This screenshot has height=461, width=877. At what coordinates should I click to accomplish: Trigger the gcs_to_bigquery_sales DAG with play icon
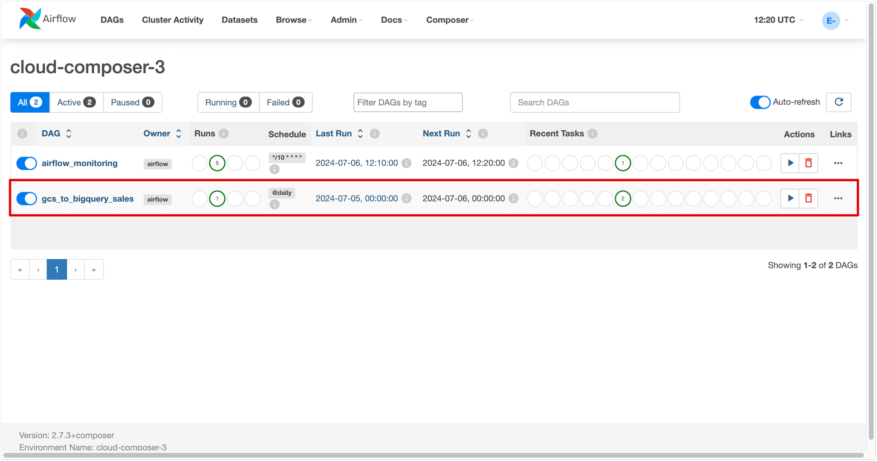790,198
